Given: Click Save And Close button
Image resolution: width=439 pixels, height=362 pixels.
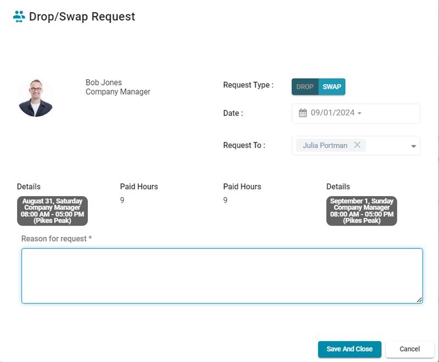Looking at the screenshot, I should point(350,349).
